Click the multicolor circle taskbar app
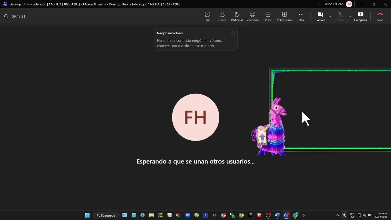Viewport: 391px width, 220px height. point(178,215)
